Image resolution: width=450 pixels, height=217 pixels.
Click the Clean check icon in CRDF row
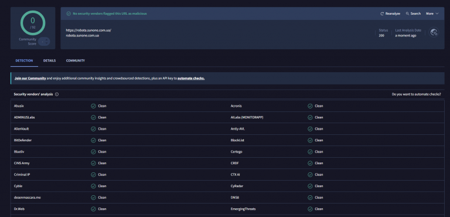pos(310,163)
